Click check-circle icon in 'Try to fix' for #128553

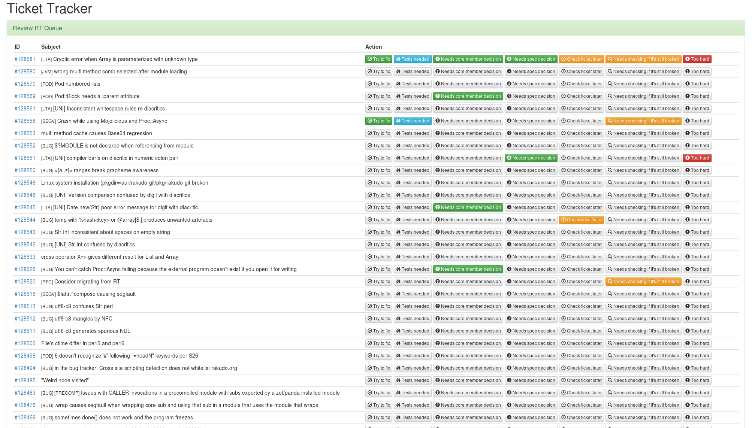pos(370,133)
